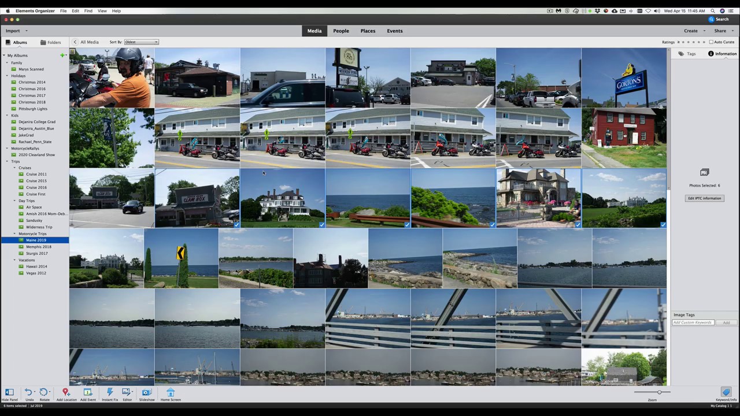Open the File menu
The height and width of the screenshot is (416, 740).
tap(63, 11)
